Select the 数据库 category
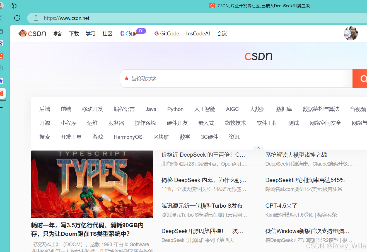This screenshot has width=367, height=252. pos(284,109)
